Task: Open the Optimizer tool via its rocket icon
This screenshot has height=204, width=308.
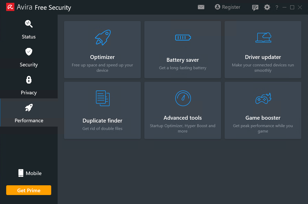Action: (x=102, y=37)
